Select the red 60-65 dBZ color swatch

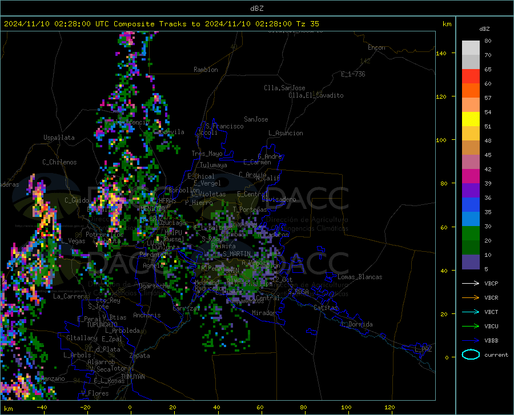click(471, 76)
